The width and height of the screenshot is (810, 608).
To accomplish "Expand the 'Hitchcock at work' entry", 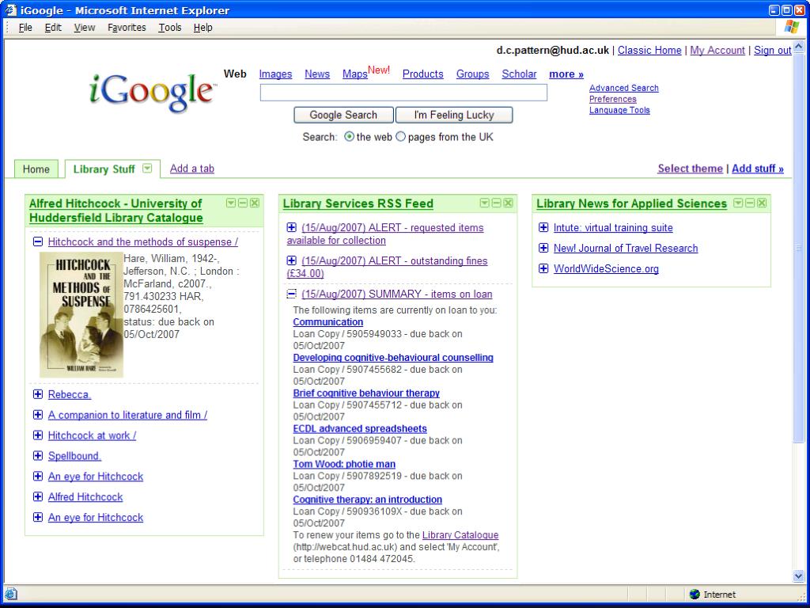I will pos(38,435).
